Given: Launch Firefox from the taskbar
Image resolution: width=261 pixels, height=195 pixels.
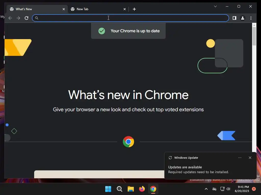Looking at the screenshot, I should tap(142, 189).
